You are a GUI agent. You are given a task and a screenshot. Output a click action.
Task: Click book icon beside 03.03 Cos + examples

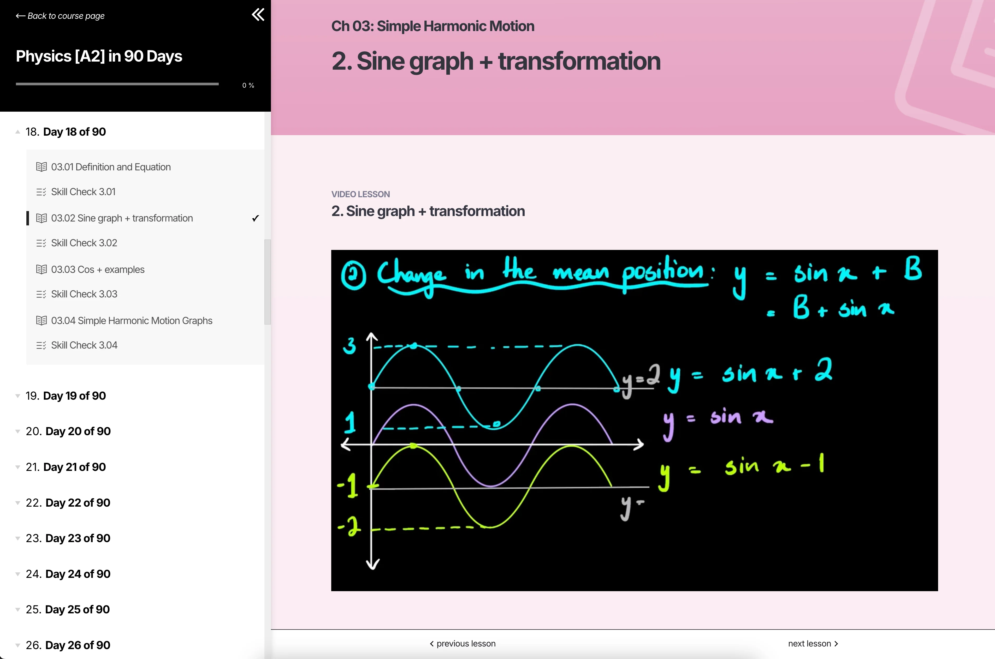(41, 269)
